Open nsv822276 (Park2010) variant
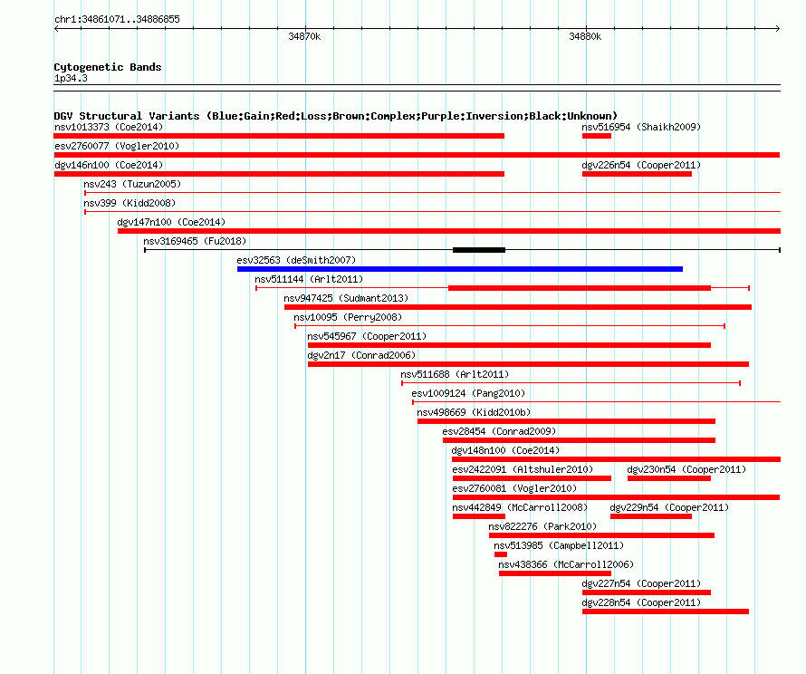Viewport: 806px width, 674px height. tap(542, 526)
